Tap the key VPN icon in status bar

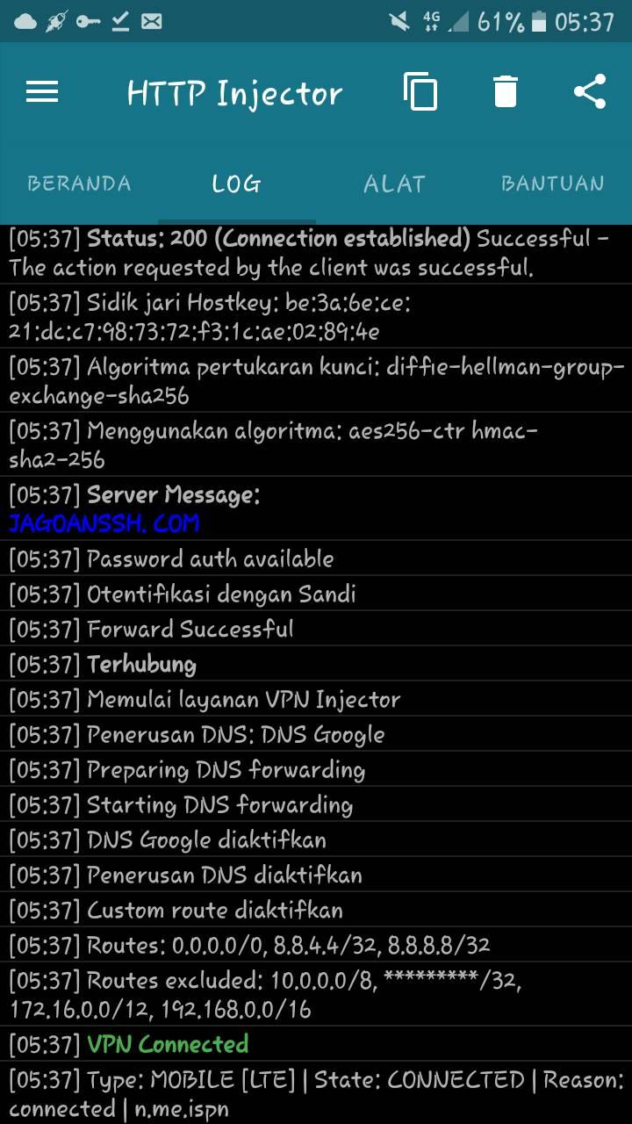88,21
